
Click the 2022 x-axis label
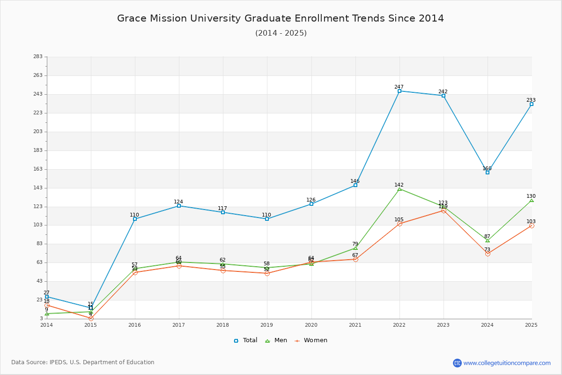click(x=399, y=325)
